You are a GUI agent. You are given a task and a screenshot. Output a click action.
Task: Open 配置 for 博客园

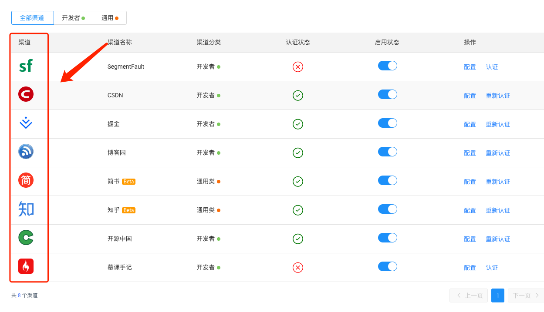(x=470, y=153)
